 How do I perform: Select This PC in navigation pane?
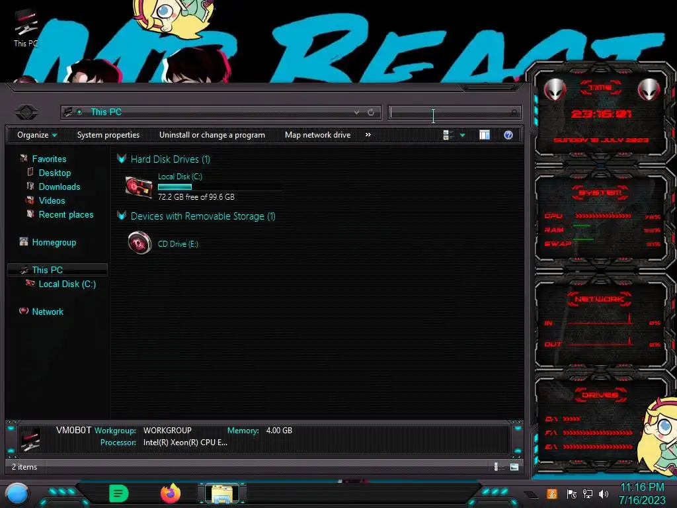point(48,270)
